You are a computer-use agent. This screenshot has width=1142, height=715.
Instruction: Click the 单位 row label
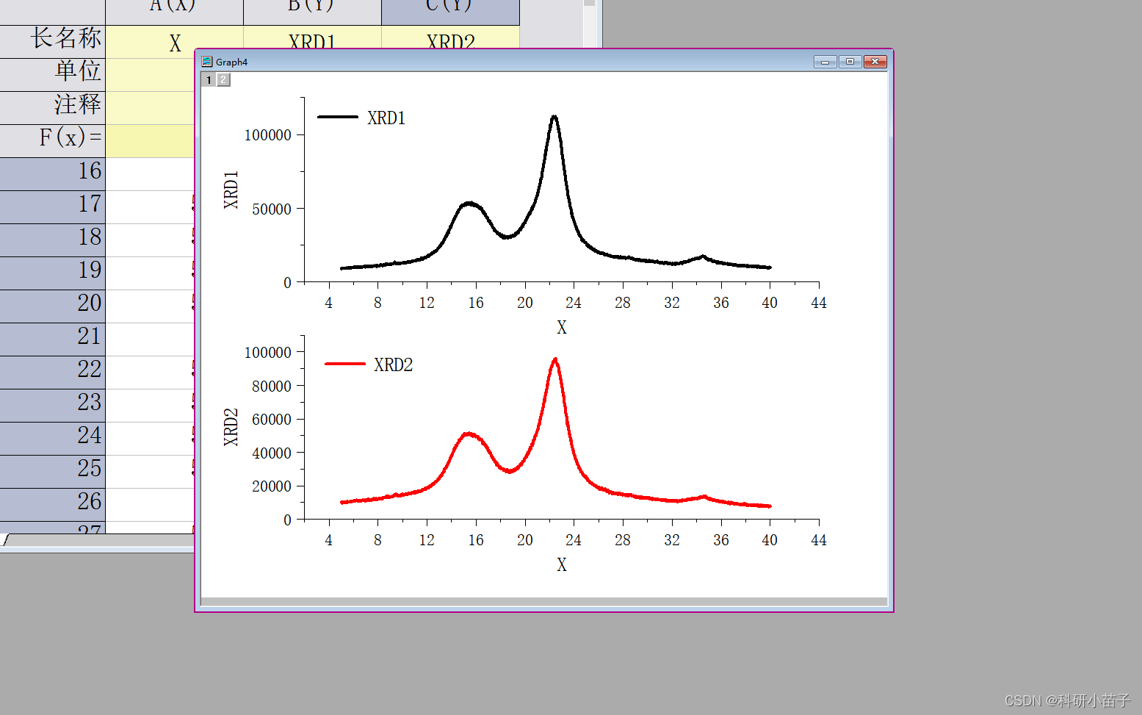pos(53,75)
